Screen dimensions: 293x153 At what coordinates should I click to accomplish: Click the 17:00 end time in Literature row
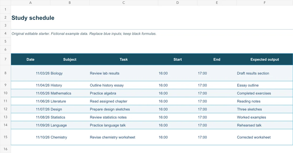click(x=217, y=101)
